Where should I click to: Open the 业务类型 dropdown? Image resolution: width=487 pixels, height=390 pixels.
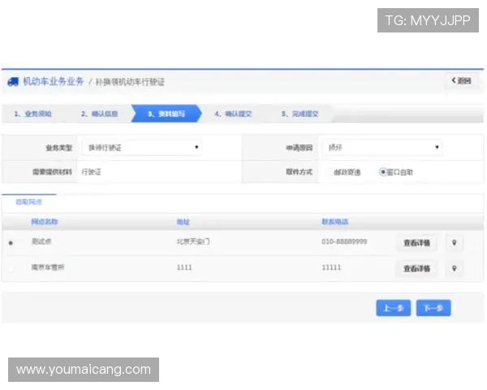141,147
